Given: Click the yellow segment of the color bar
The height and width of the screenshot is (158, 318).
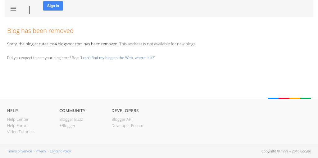Looking at the screenshot, I should coord(295,98).
